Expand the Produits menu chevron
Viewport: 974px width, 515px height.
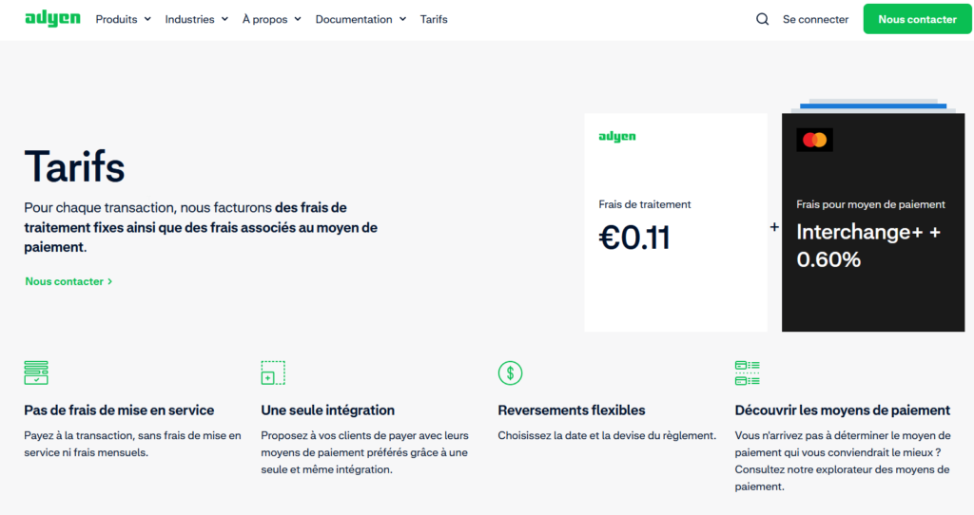coord(147,19)
